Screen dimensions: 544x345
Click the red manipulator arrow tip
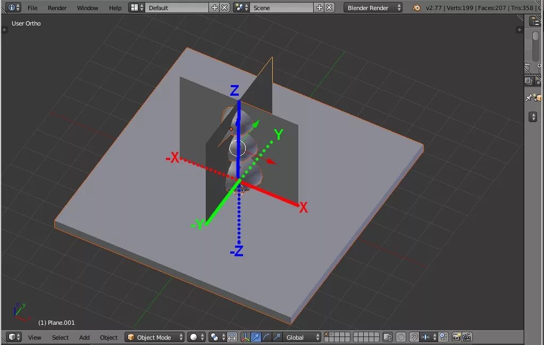pos(272,162)
